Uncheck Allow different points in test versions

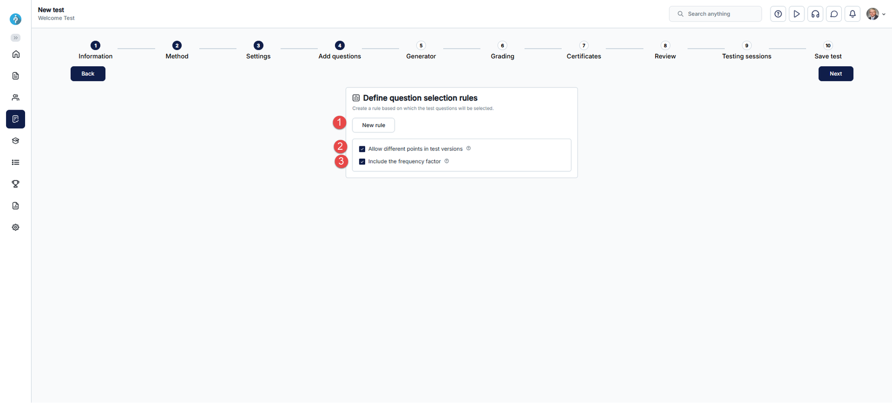[x=362, y=149]
